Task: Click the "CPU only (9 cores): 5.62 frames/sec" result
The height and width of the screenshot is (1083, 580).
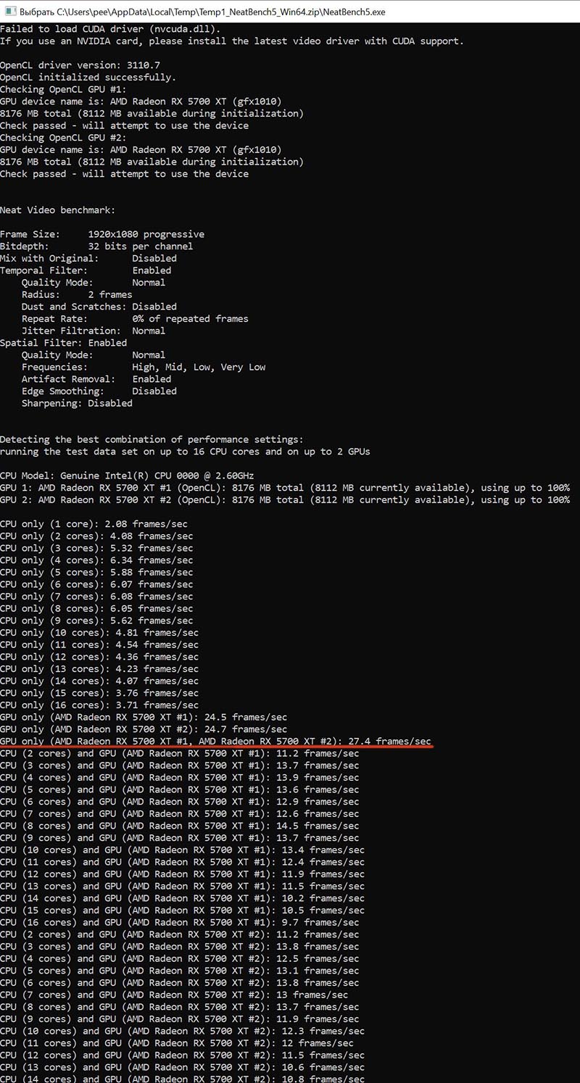Action: tap(96, 621)
